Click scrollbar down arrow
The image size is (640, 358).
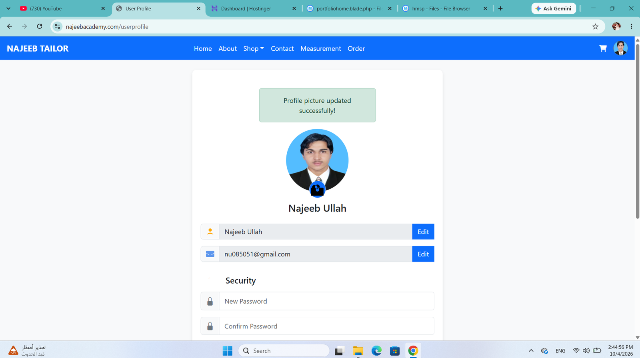click(x=637, y=338)
